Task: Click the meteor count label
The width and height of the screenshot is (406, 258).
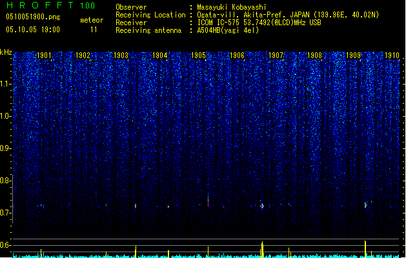Action: pyautogui.click(x=92, y=20)
